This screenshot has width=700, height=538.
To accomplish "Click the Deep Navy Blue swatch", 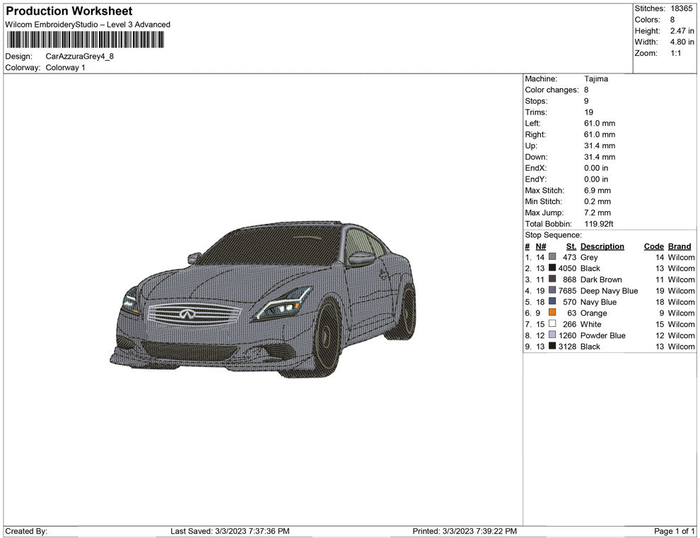I will click(x=552, y=291).
